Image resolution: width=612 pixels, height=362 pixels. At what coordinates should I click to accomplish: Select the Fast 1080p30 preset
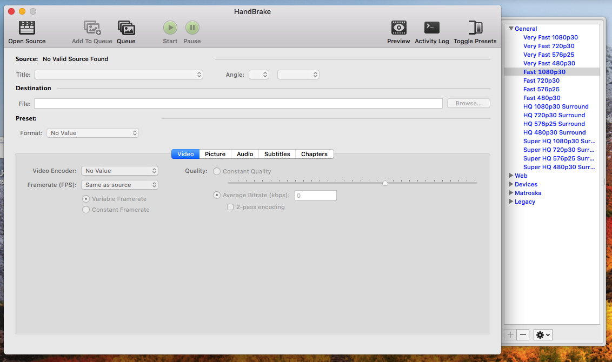(544, 72)
